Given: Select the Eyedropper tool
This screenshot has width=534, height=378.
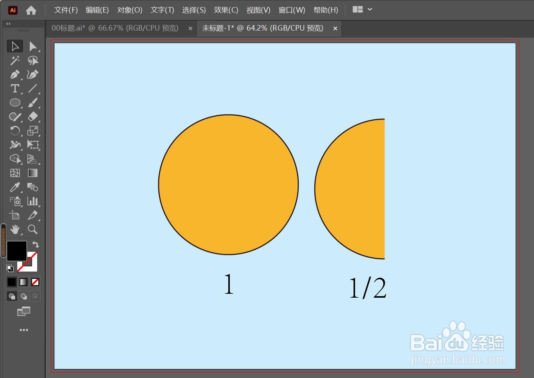Looking at the screenshot, I should 15,187.
